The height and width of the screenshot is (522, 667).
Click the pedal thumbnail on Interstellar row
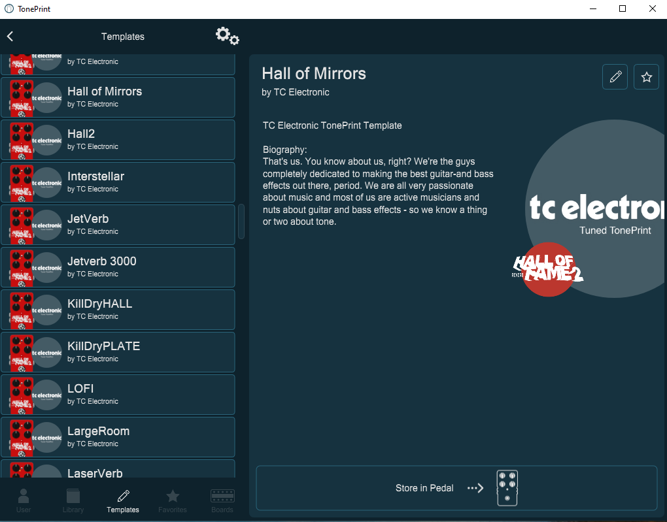tap(22, 183)
